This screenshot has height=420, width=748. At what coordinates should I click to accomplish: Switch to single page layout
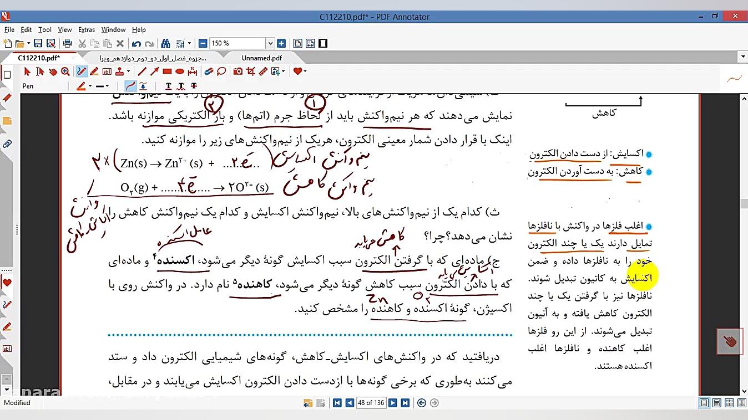click(x=704, y=403)
